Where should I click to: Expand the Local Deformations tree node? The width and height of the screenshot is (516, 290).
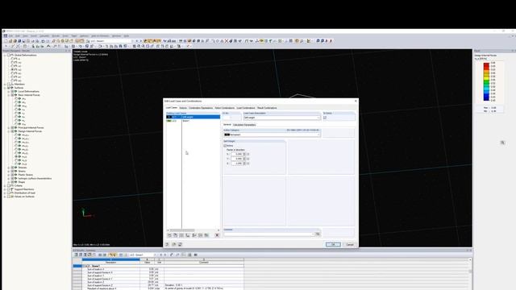point(9,91)
